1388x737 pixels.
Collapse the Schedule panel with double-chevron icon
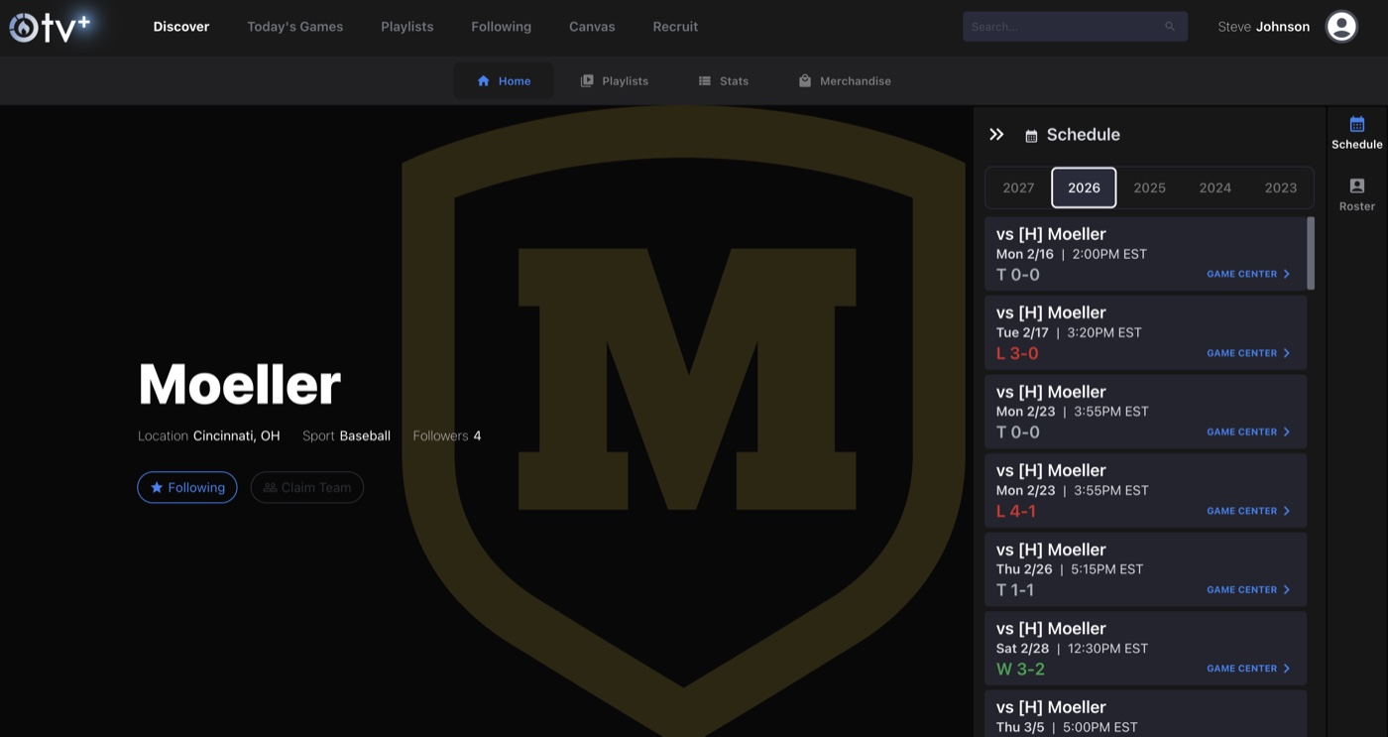pos(996,135)
